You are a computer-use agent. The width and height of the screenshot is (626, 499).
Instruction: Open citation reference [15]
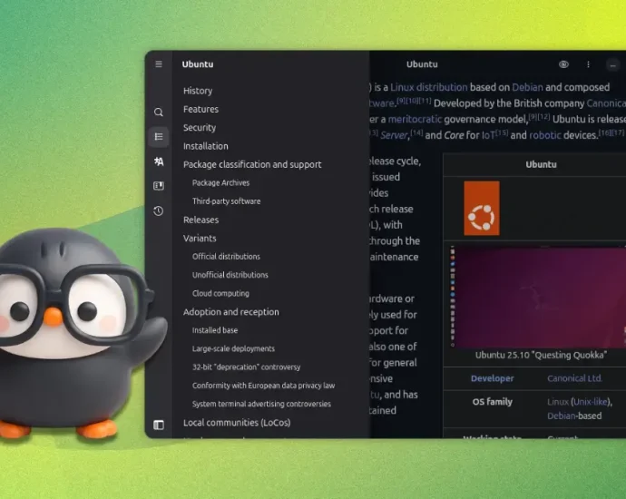pos(502,132)
